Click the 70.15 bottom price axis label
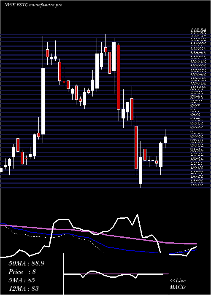 point(197,184)
